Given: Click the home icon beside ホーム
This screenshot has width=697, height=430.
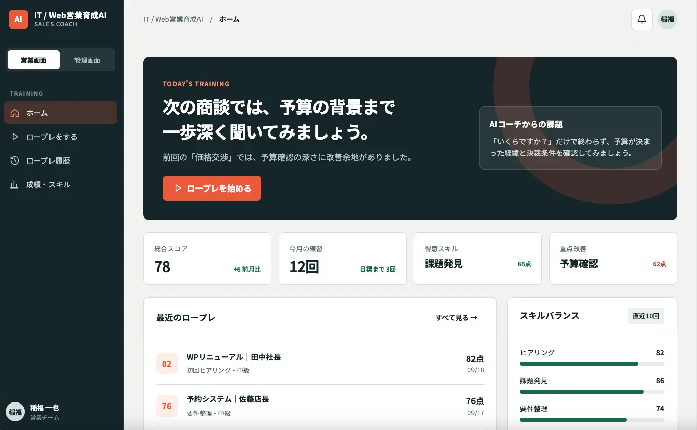Looking at the screenshot, I should click(15, 113).
